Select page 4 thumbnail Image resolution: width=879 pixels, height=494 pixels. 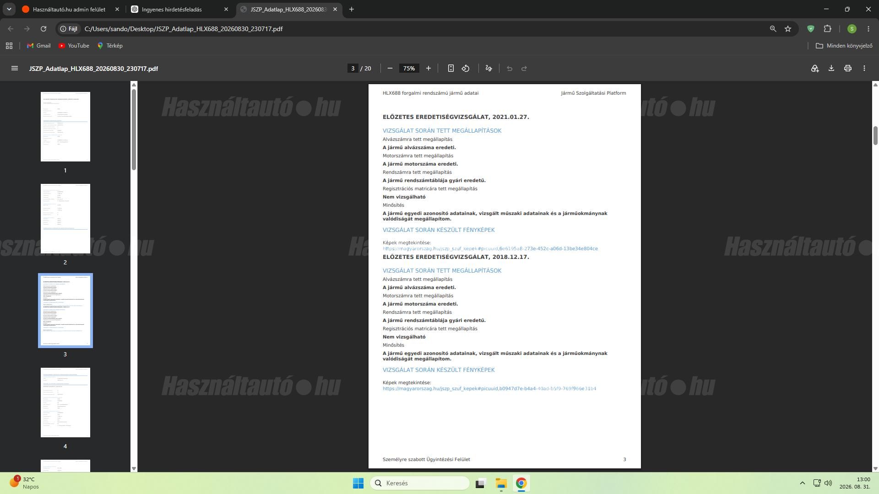(x=65, y=403)
